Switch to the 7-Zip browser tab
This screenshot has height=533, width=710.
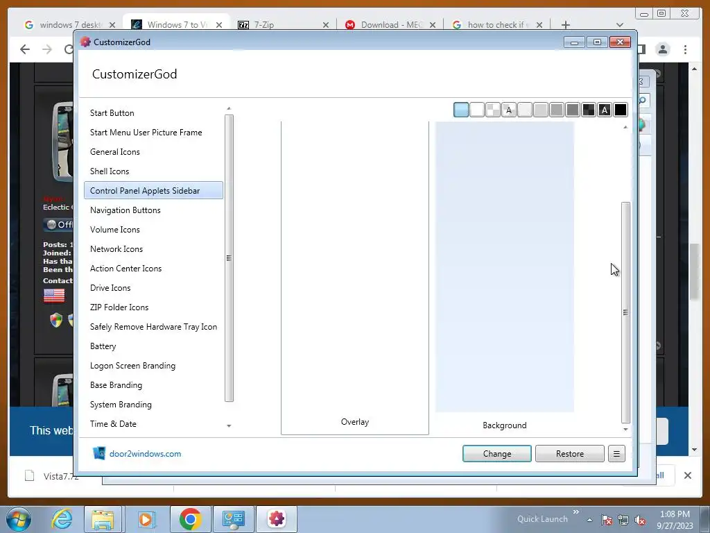coord(284,24)
